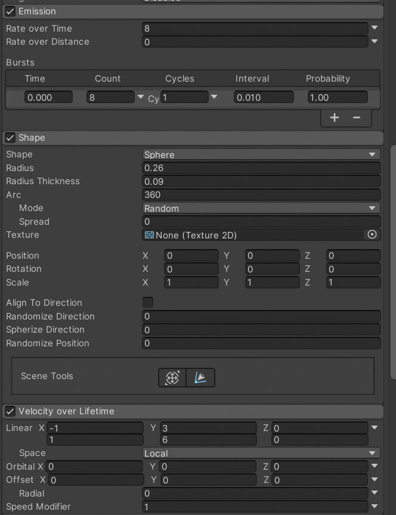This screenshot has height=515, width=396.
Task: Click the shape edit gizmo icon
Action: pyautogui.click(x=200, y=378)
